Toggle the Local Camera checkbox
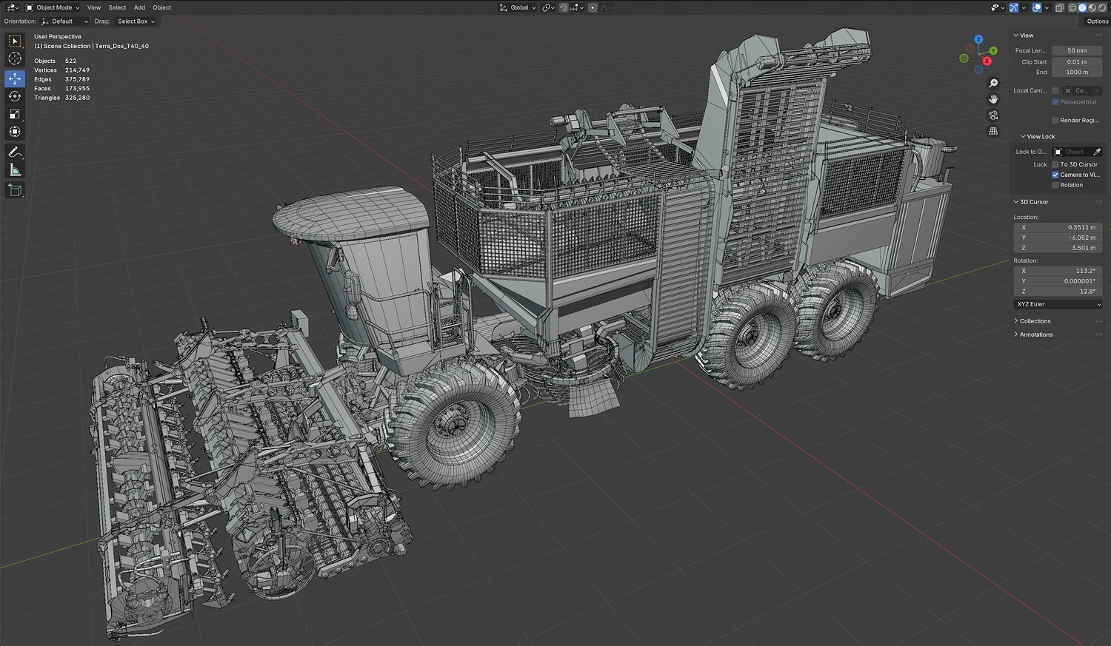 click(x=1055, y=90)
